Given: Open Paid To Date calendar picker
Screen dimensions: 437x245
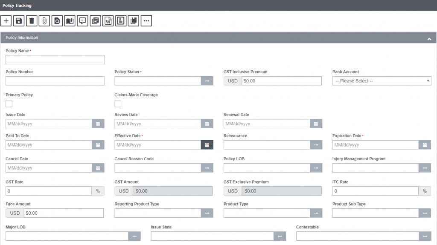Looking at the screenshot, I should click(98, 145).
